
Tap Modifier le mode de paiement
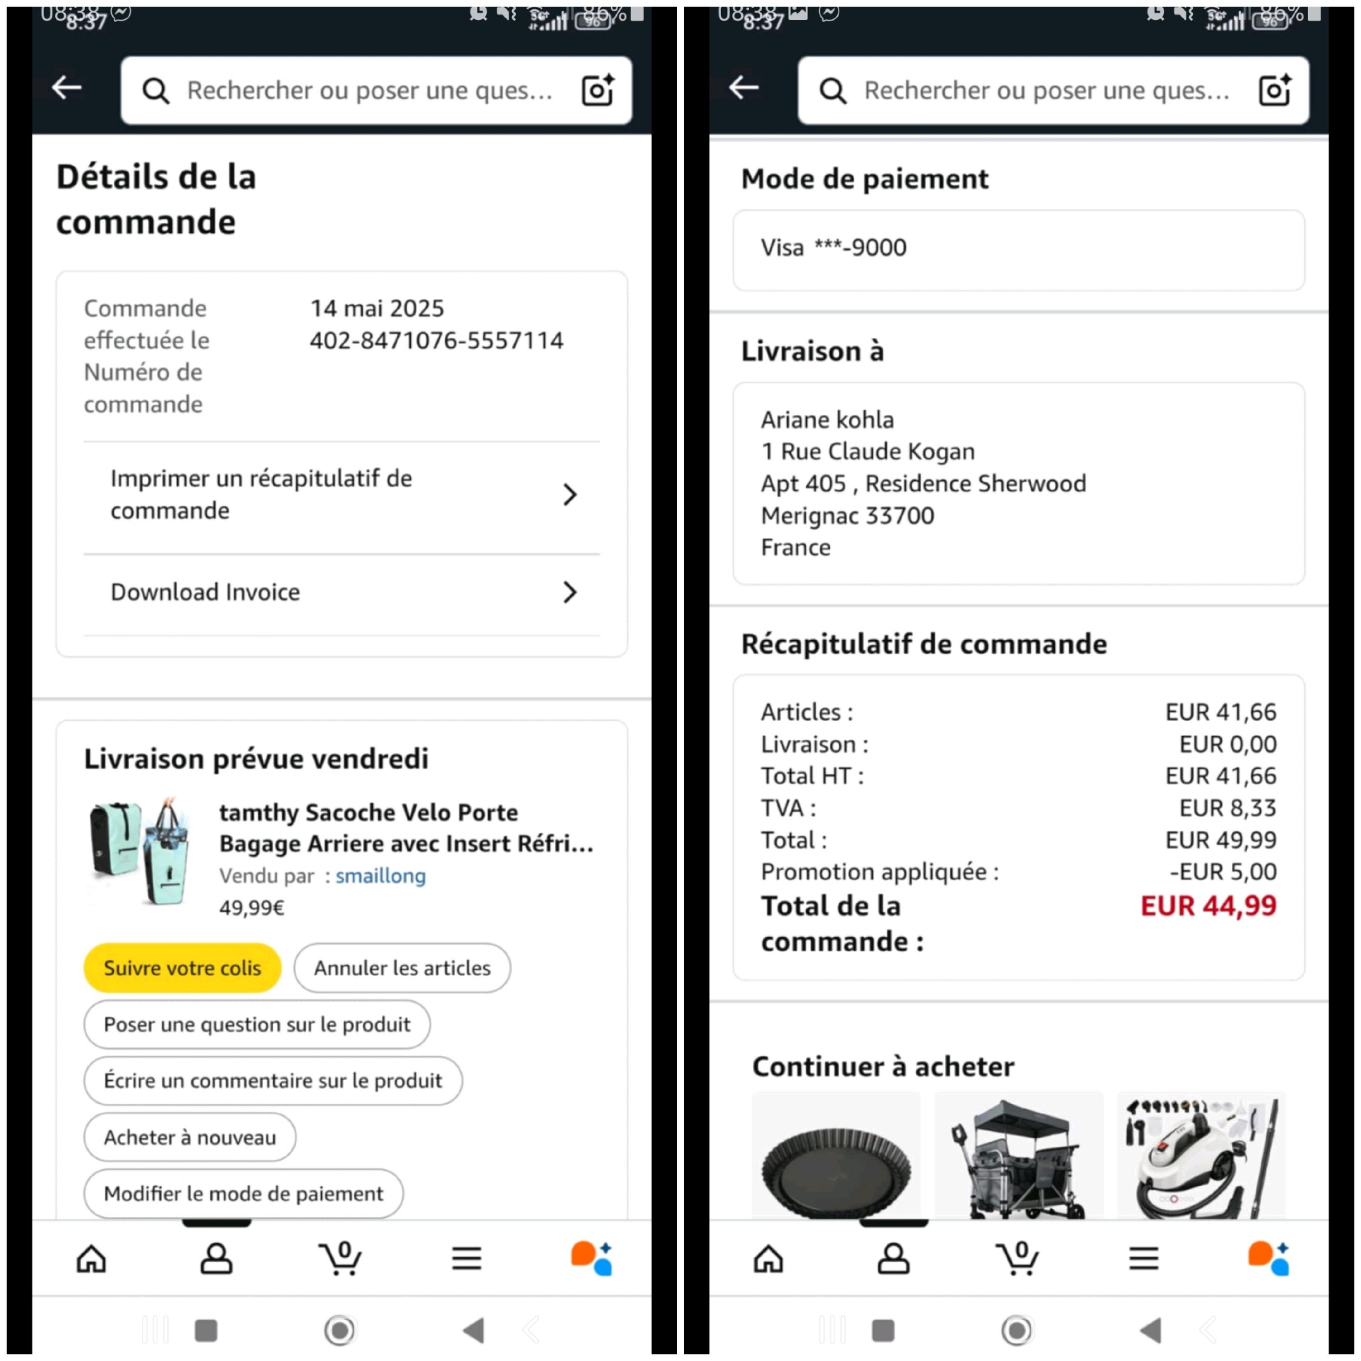244,1193
